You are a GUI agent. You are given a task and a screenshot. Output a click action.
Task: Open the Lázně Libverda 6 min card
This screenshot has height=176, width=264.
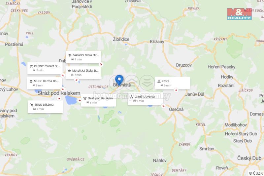[145, 99]
